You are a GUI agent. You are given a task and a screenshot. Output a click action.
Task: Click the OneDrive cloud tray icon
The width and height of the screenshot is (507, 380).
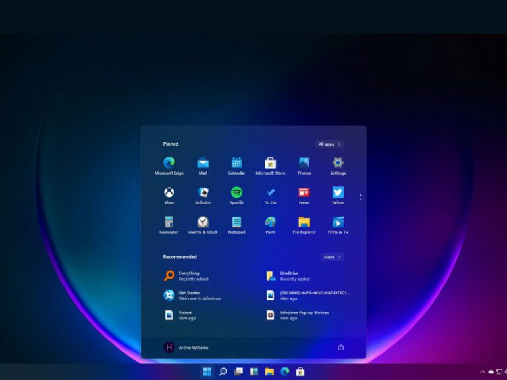tap(491, 372)
